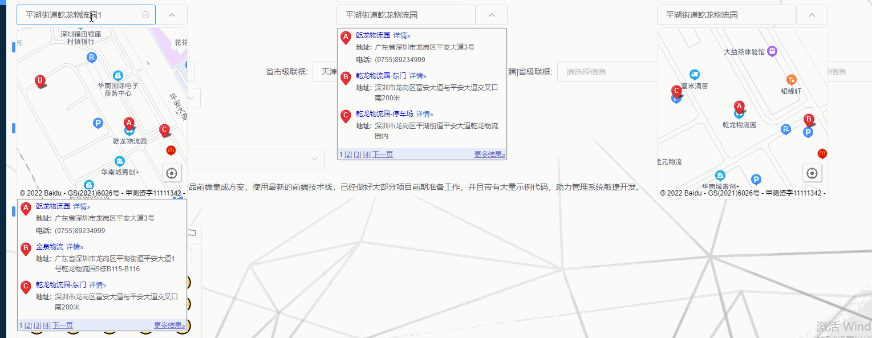Click the McDonald's icon on the left map
Viewport: 872px width, 338px height.
[171, 150]
